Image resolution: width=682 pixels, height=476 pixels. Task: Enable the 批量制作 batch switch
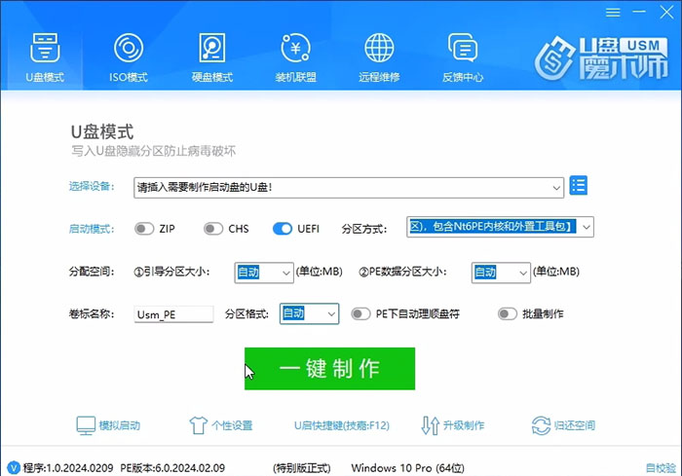pyautogui.click(x=508, y=313)
